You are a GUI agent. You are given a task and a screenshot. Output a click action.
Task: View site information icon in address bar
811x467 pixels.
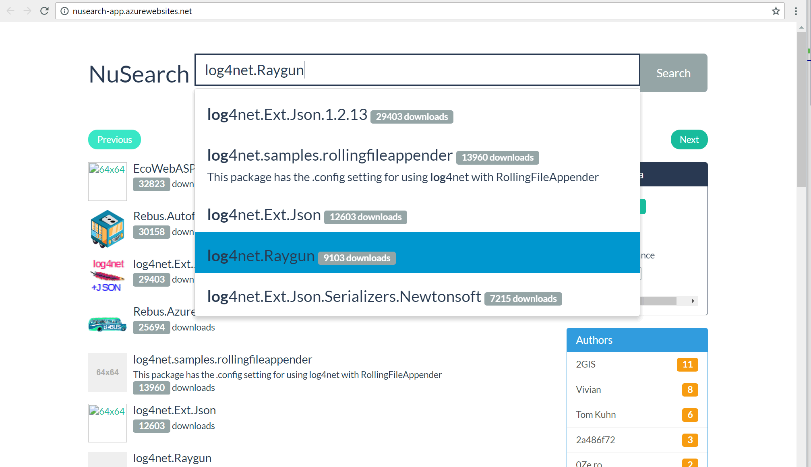(x=64, y=11)
